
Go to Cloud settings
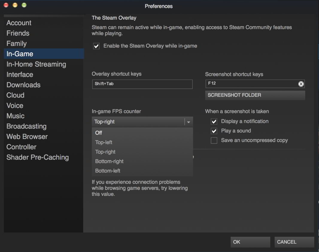[44, 95]
